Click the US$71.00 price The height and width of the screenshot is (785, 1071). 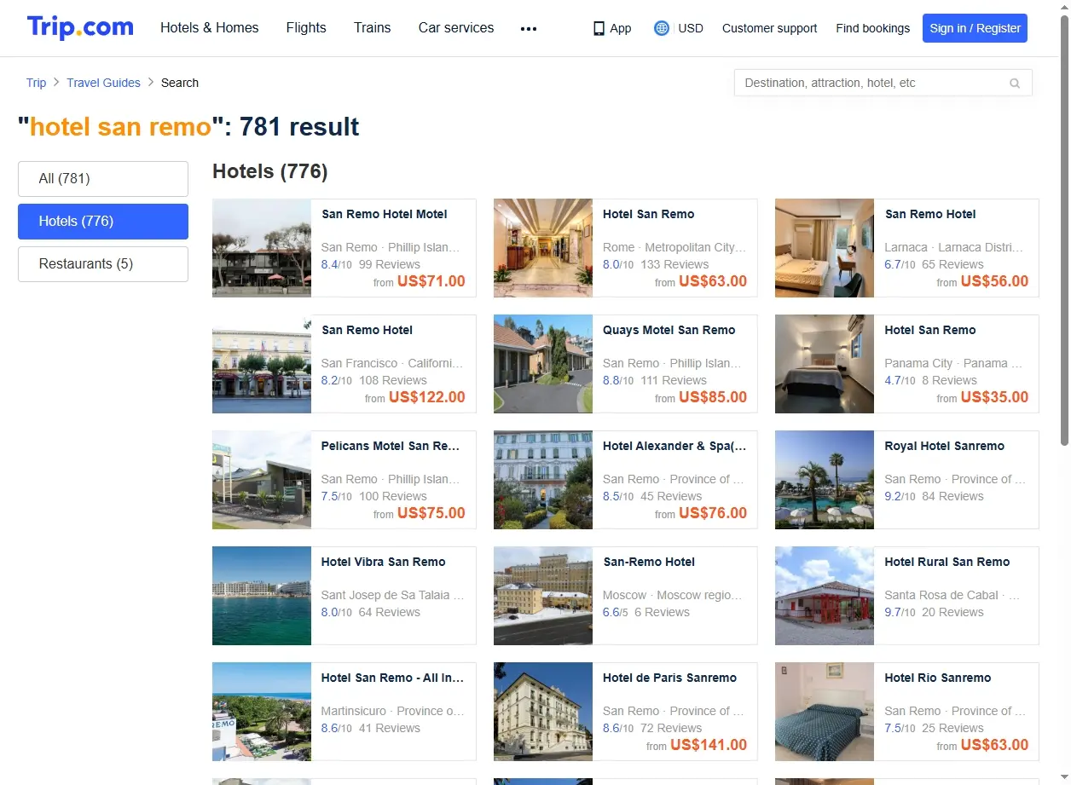tap(431, 281)
